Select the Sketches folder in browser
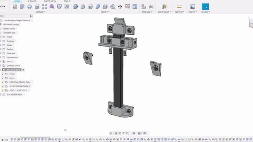The height and width of the screenshot is (142, 253). pos(11,53)
